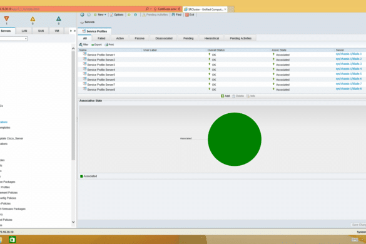
Task: Click the Options toolbar button
Action: (117, 15)
